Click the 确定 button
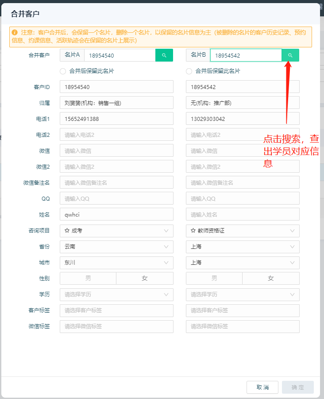The width and height of the screenshot is (324, 399). tap(298, 387)
